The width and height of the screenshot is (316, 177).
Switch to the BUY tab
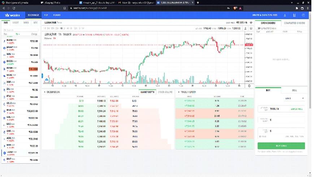click(x=268, y=90)
